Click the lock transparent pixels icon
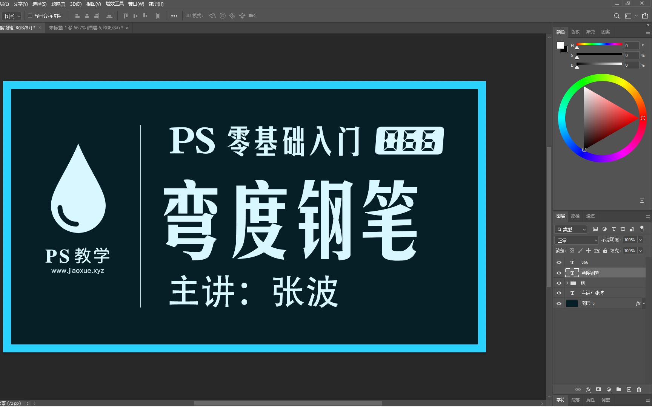Image resolution: width=652 pixels, height=407 pixels. (x=572, y=250)
